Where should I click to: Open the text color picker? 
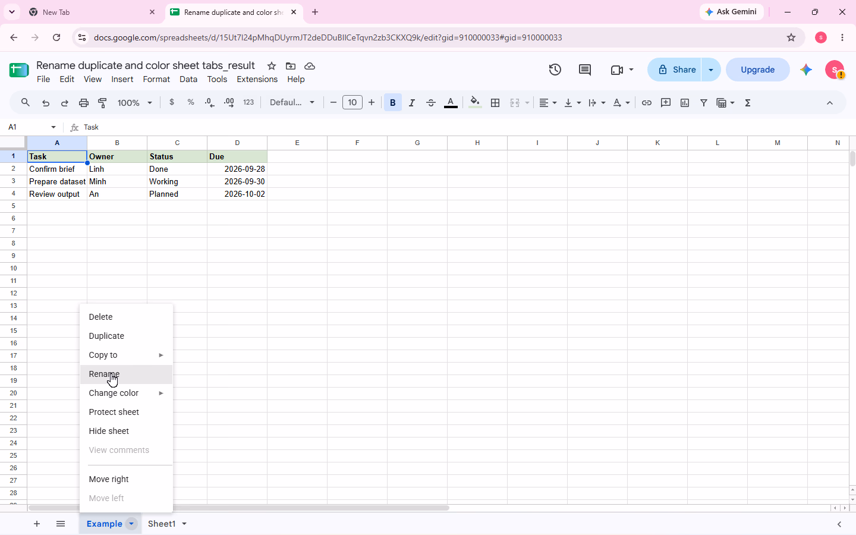click(451, 103)
